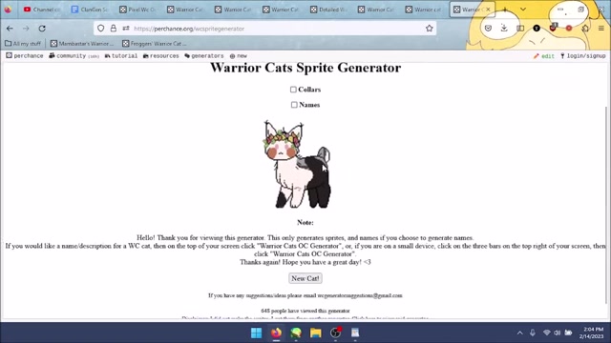Open File Explorer from the taskbar
This screenshot has height=343, width=611.
pos(316,333)
